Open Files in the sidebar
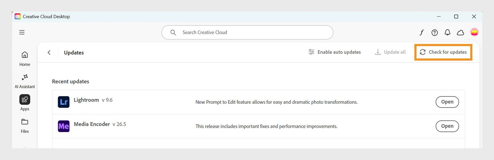This screenshot has height=160, width=494. [25, 126]
